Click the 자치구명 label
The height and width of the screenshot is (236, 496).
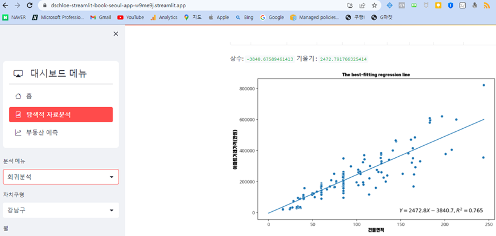pyautogui.click(x=13, y=195)
